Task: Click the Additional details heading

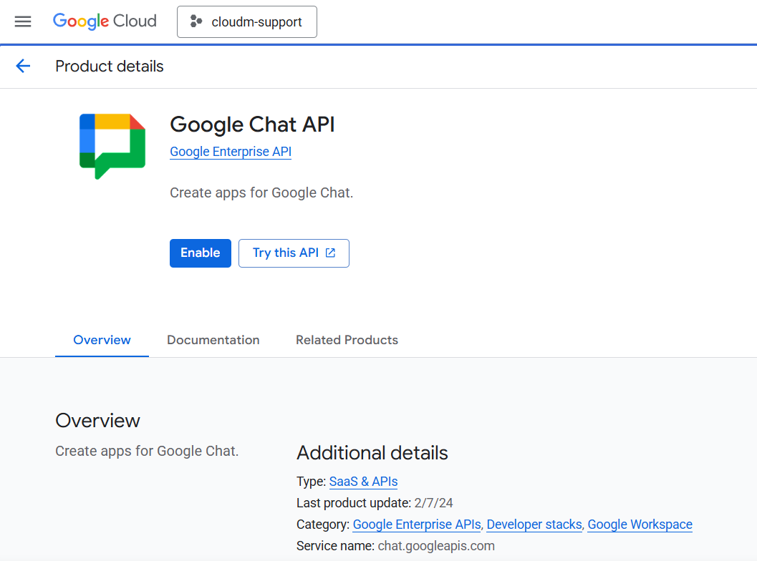Action: point(372,453)
